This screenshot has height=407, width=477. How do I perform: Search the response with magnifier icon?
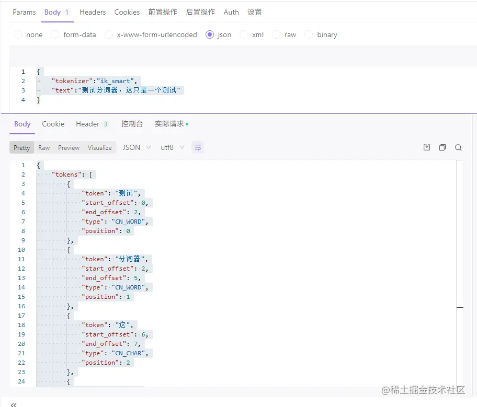tap(459, 148)
